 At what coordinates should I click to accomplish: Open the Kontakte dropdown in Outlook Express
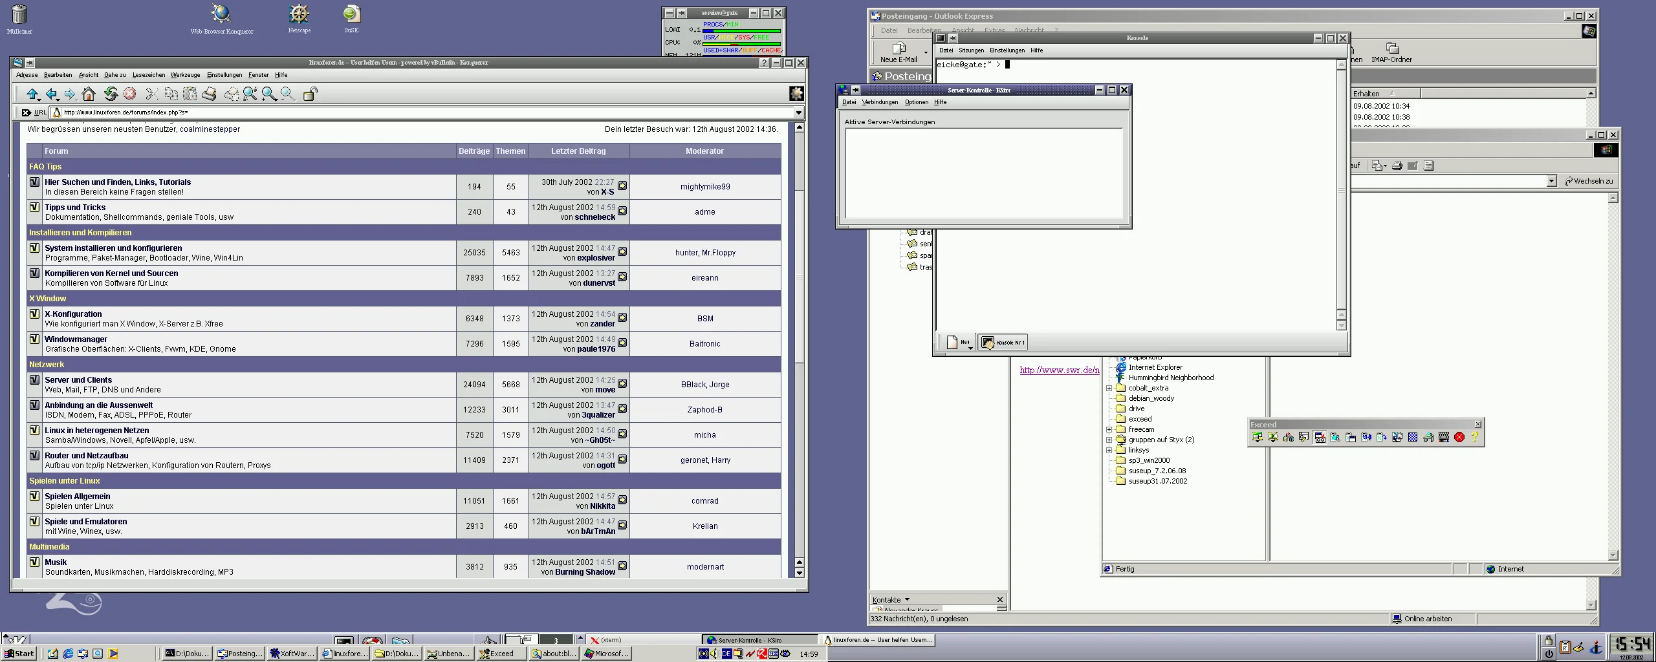click(891, 600)
